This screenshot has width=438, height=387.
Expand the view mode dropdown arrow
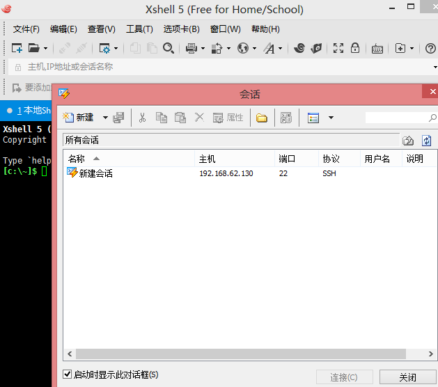tap(331, 118)
